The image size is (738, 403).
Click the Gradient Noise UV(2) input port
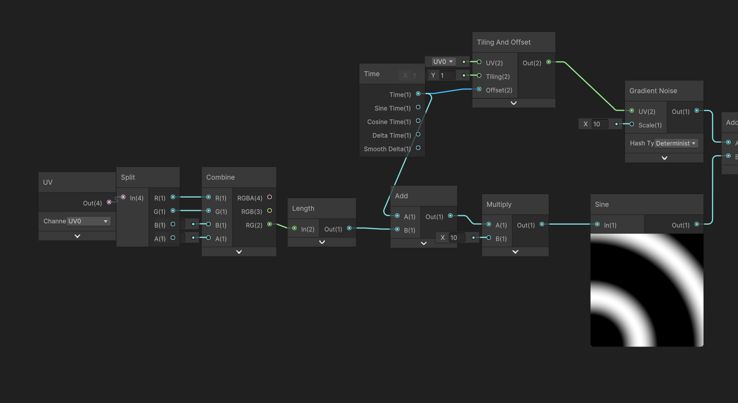tap(632, 111)
